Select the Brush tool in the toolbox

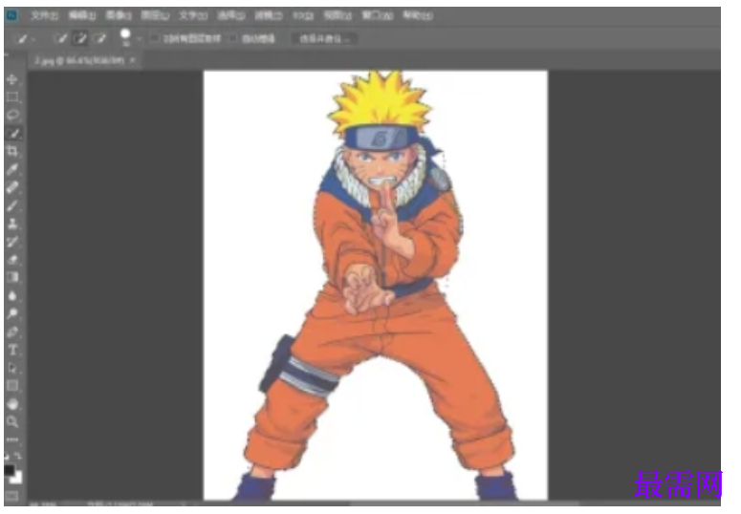coord(12,205)
